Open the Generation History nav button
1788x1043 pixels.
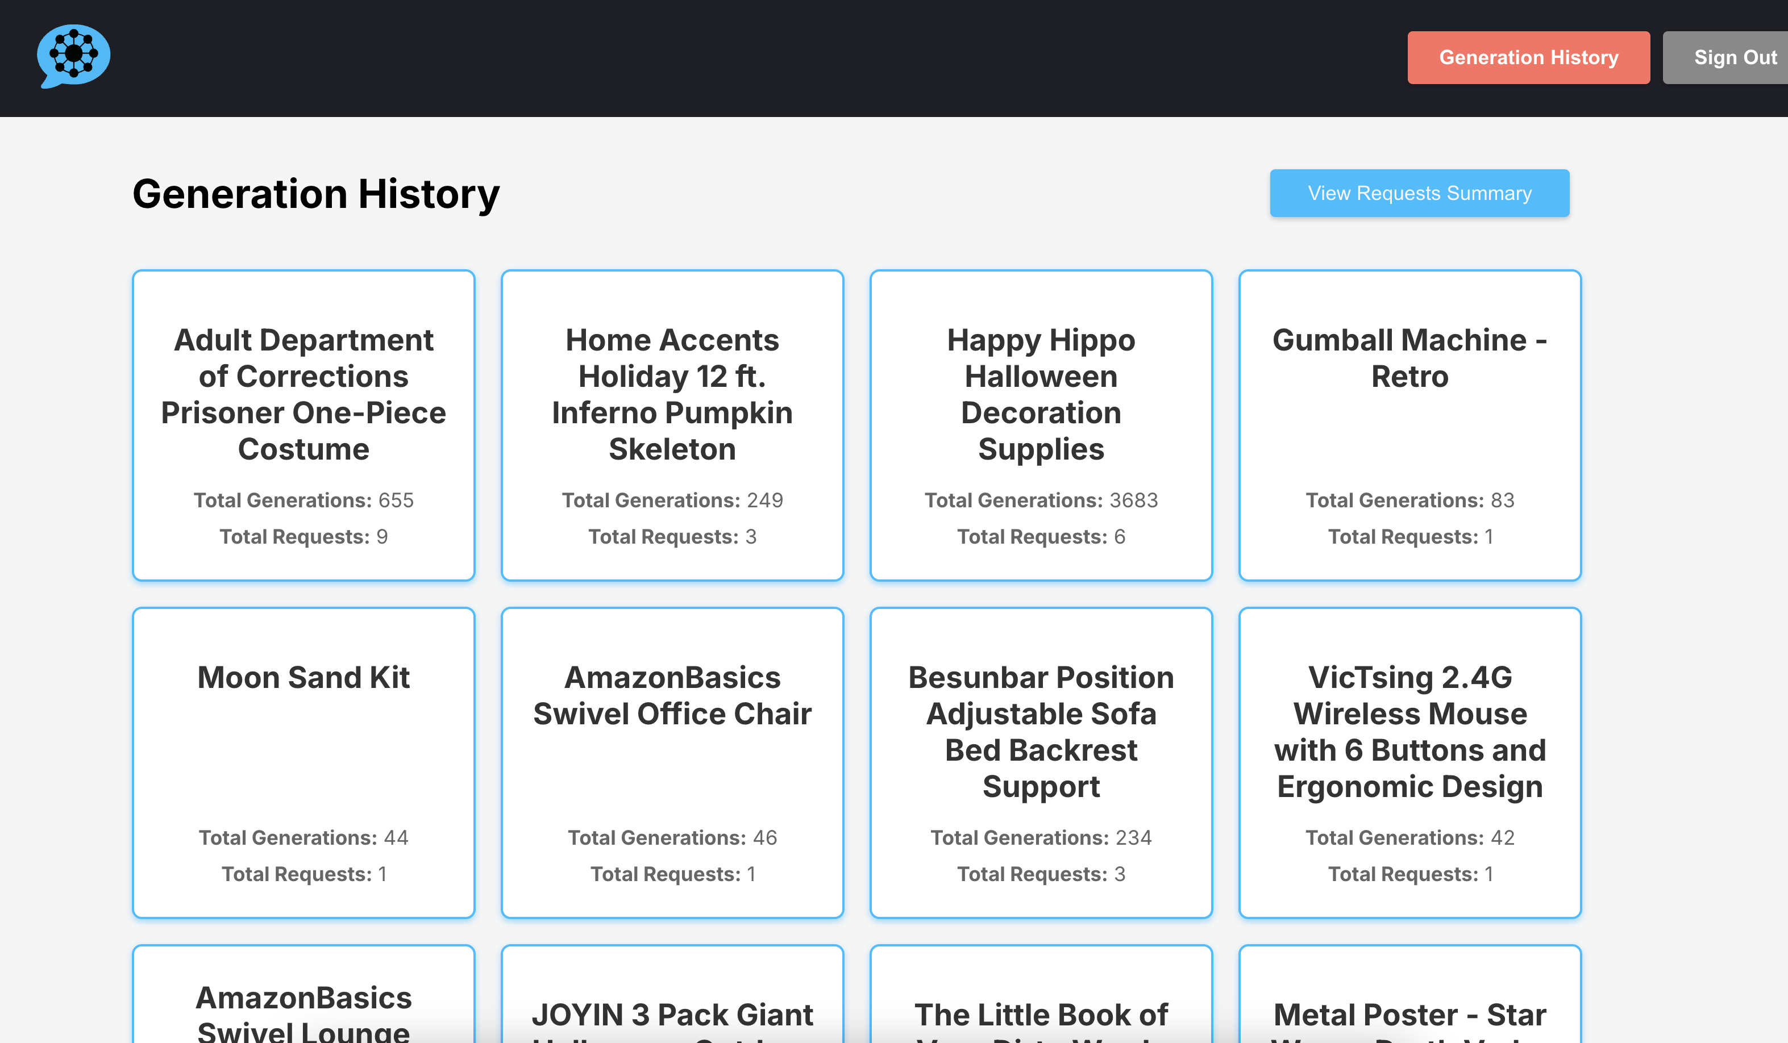(1528, 57)
